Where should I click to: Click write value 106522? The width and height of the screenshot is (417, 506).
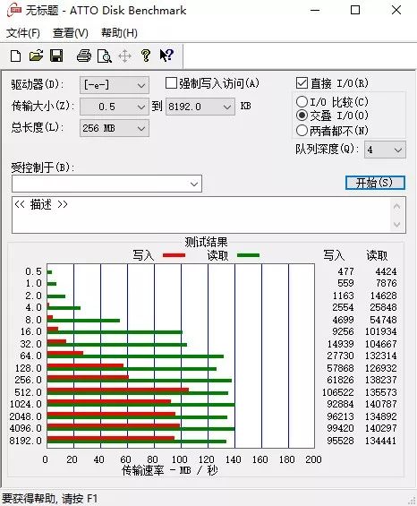[338, 392]
